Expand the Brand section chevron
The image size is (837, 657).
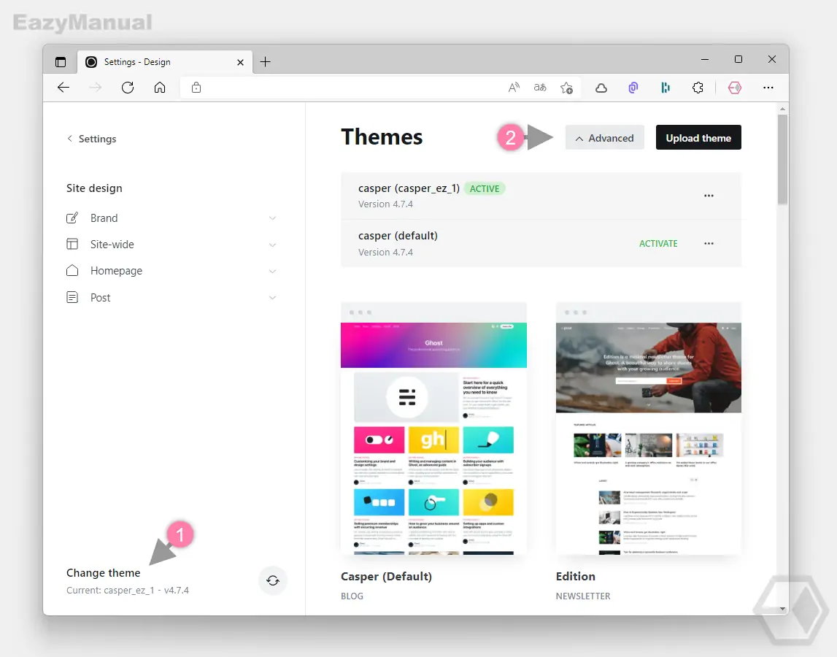272,218
